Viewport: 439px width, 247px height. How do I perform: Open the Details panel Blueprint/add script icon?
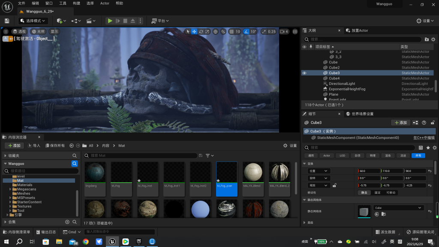[x=415, y=123]
